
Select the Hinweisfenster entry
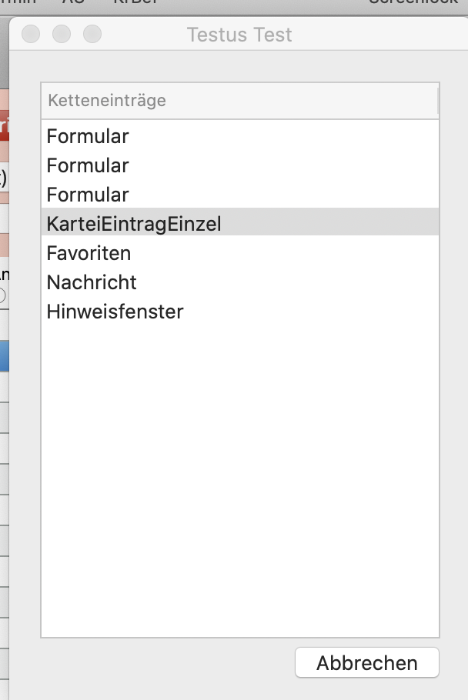pyautogui.click(x=240, y=312)
